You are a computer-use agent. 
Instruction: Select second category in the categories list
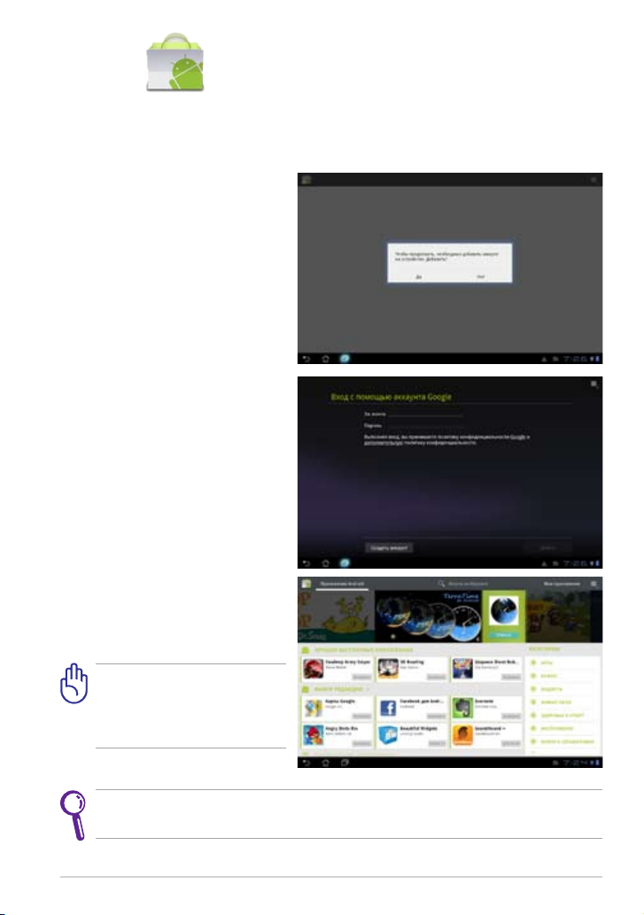pos(563,676)
